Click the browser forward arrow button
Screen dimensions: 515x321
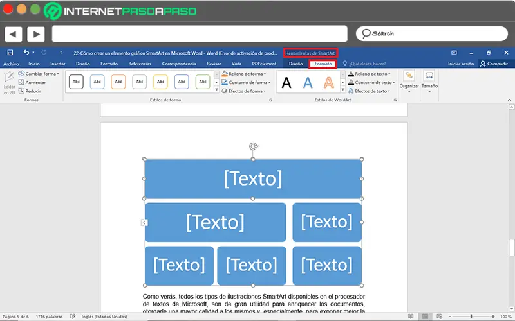tap(36, 34)
